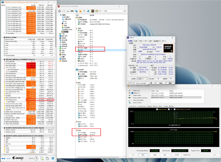Uncheck the Motherboard graph checkbox
Image resolution: width=221 pixels, height=162 pixels.
(x=157, y=109)
